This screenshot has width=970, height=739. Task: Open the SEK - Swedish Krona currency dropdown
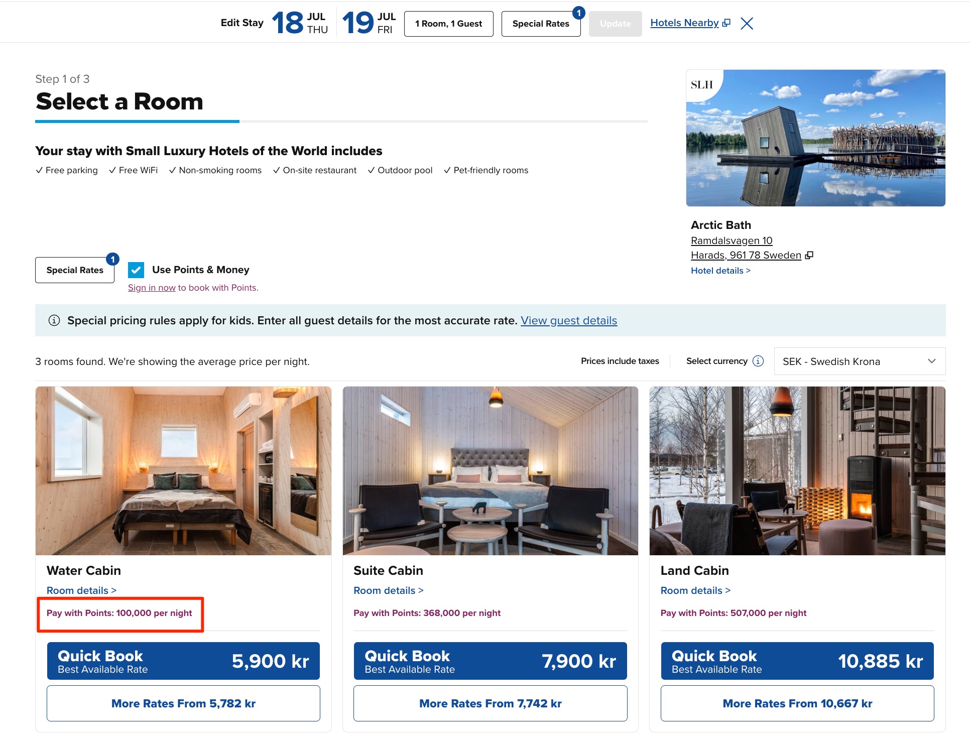click(860, 361)
